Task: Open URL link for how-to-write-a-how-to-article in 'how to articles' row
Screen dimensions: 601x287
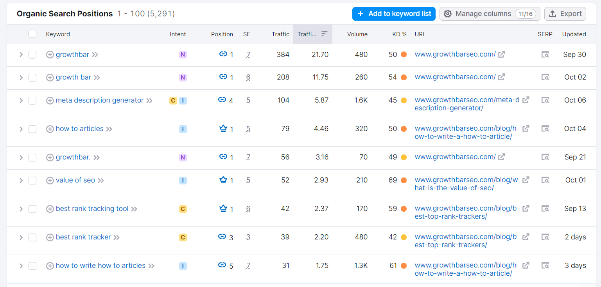Action: (466, 133)
